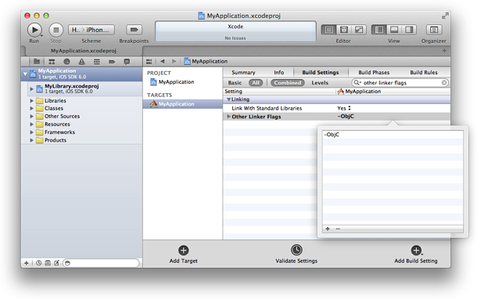Open the Build Rules tab
This screenshot has height=299, width=477.
click(424, 73)
